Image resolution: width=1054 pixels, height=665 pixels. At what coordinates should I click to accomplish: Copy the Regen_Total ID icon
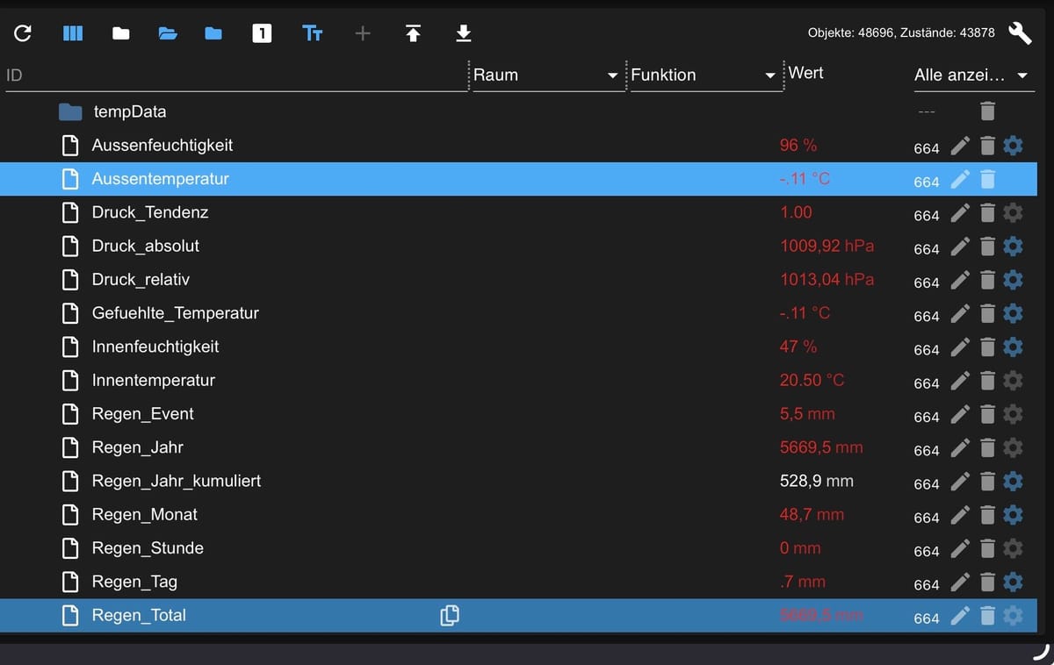click(x=449, y=616)
